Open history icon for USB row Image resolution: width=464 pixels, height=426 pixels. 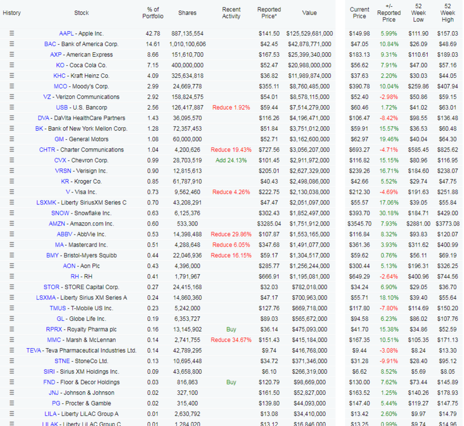tap(12, 107)
